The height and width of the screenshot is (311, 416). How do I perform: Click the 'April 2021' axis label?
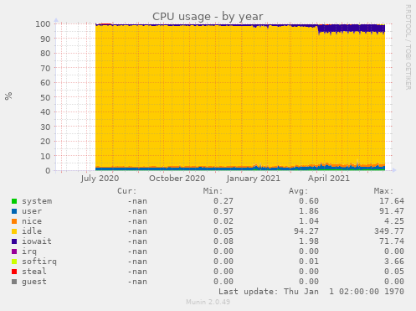[x=329, y=179]
